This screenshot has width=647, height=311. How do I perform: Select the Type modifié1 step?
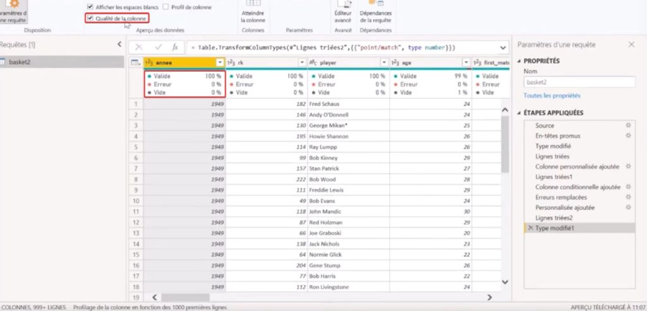[x=579, y=228]
